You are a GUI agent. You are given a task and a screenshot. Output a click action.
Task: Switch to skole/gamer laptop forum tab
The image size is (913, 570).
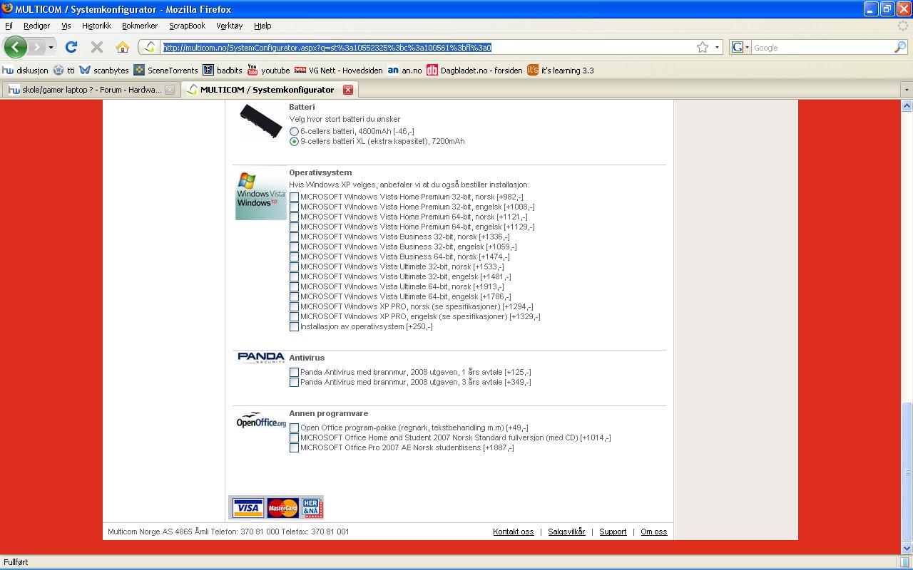[x=90, y=90]
